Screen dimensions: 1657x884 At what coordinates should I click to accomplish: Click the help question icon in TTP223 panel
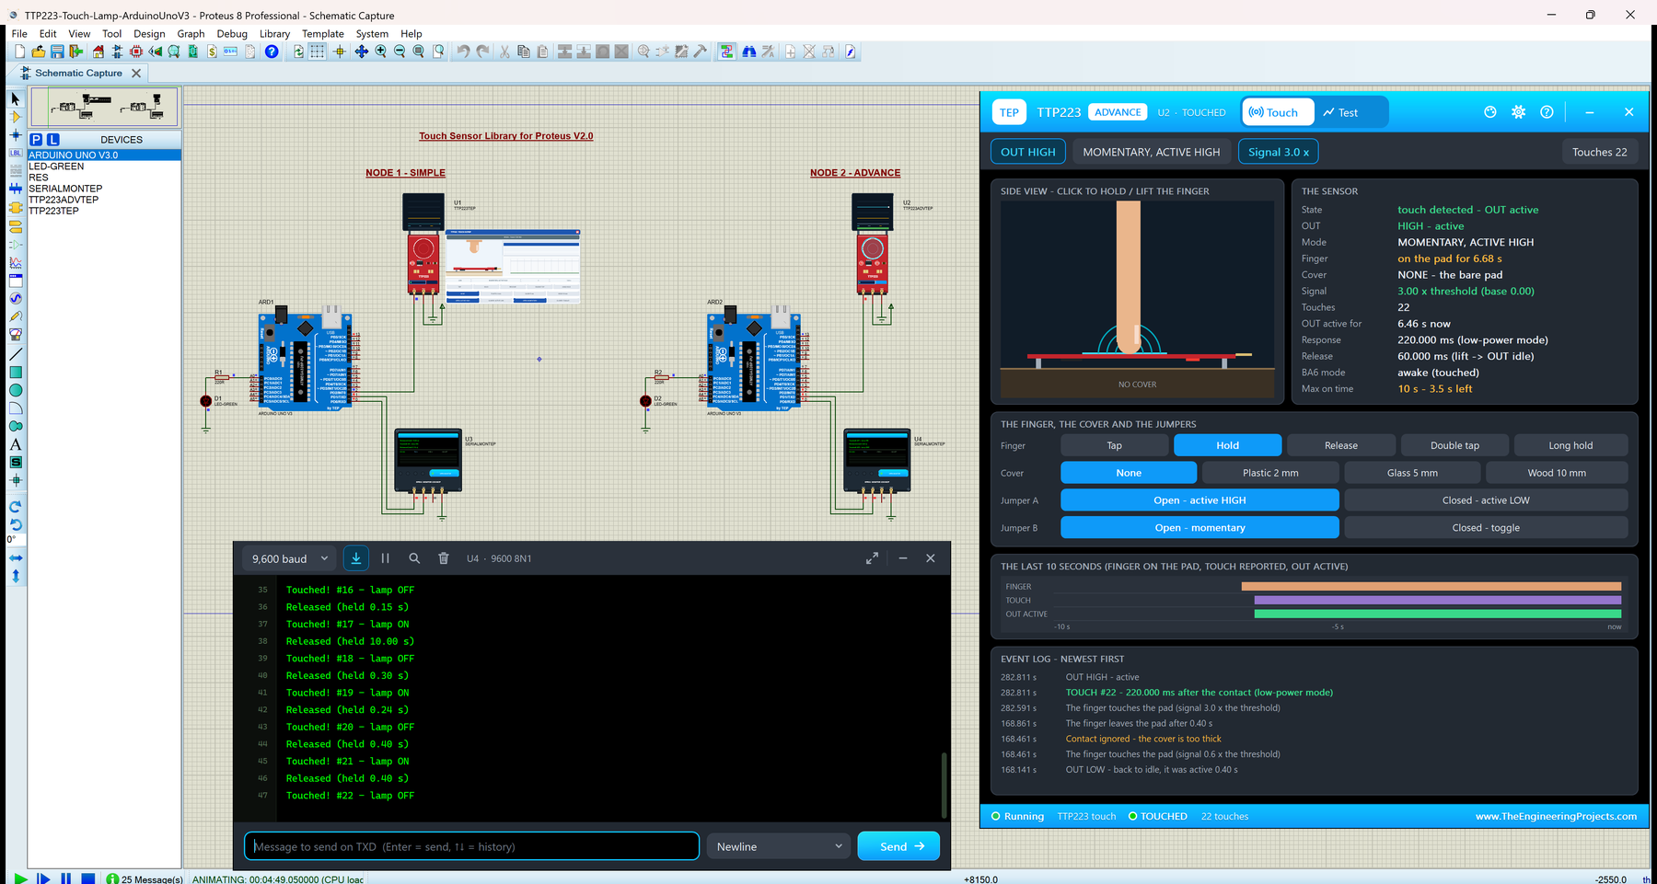pos(1547,112)
